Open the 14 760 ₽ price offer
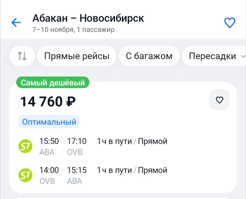The image size is (246, 199). click(48, 102)
